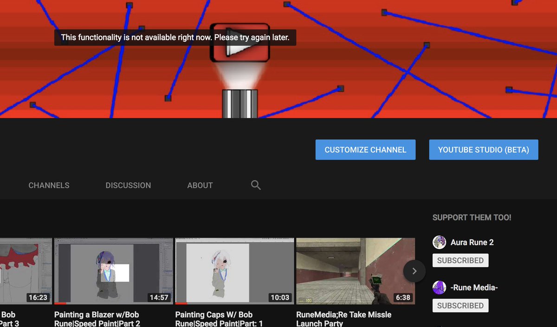Click the 16:23 video thumbnail
Viewport: 557px width, 327px height.
click(x=26, y=271)
